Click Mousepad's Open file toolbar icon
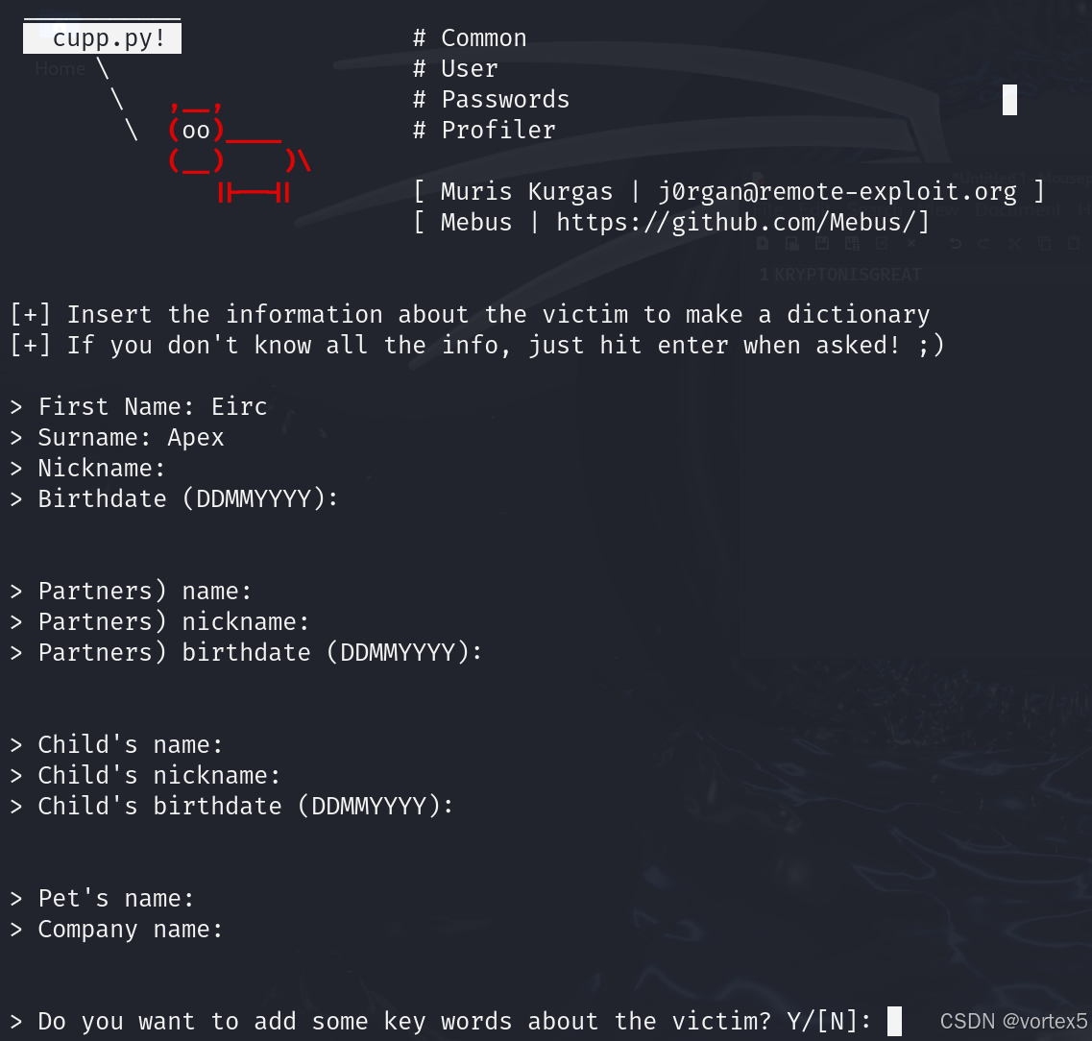The width and height of the screenshot is (1092, 1041). click(x=792, y=243)
